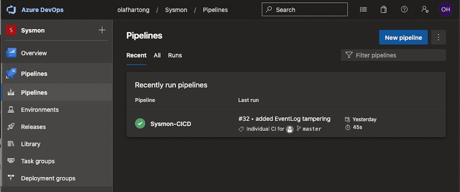The height and width of the screenshot is (192, 460).
Task: Click the magnifier icon in Search
Action: click(269, 10)
